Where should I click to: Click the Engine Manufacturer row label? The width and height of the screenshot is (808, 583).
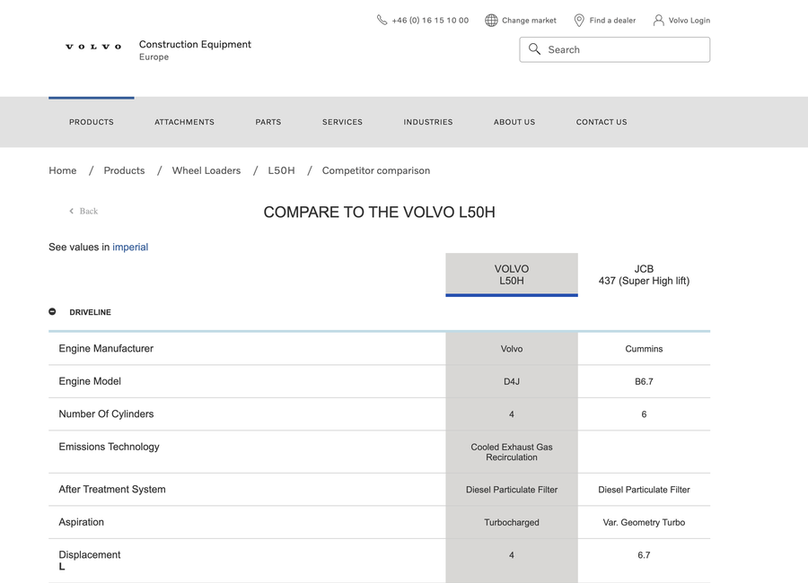[x=106, y=349]
